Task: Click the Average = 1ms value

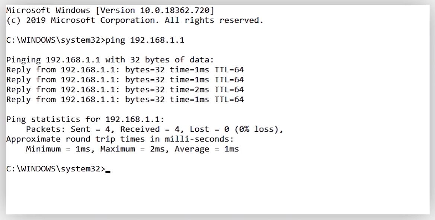Action: [x=207, y=149]
